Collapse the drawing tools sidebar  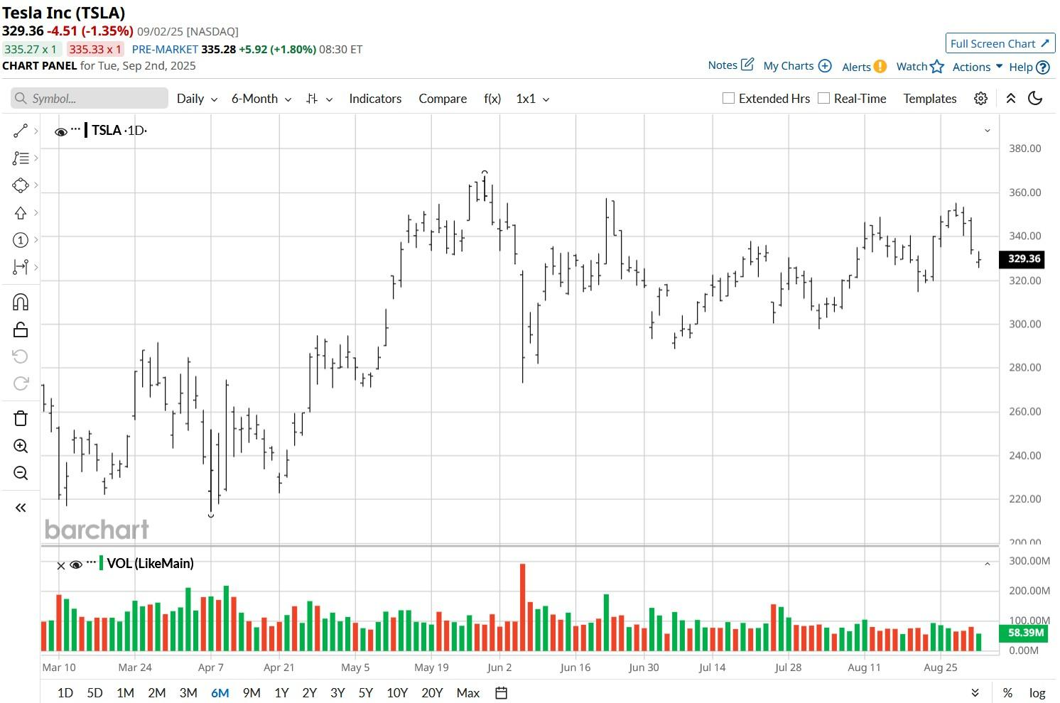21,508
